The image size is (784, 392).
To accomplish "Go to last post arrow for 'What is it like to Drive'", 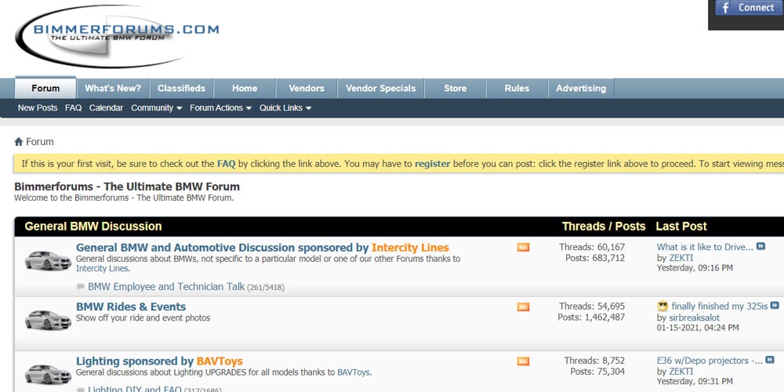I will point(760,247).
